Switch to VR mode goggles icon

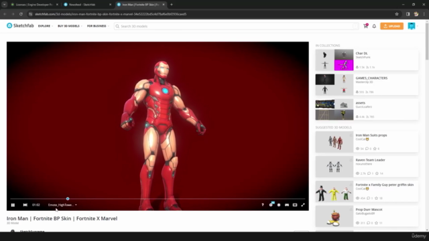click(287, 205)
